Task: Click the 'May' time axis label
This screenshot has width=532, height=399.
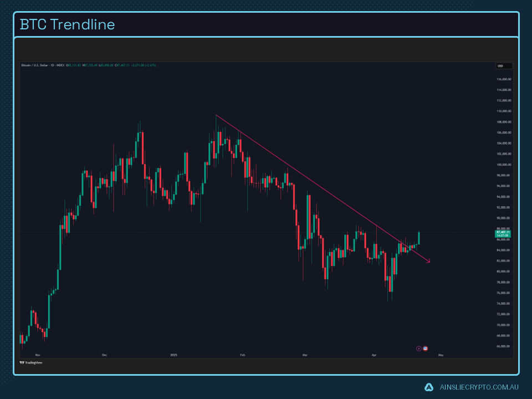Action: click(441, 355)
